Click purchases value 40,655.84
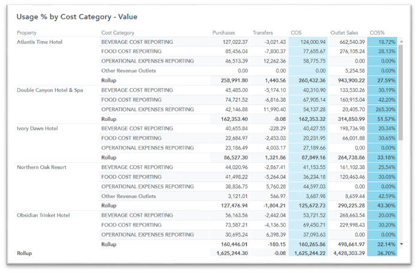 tap(237, 129)
